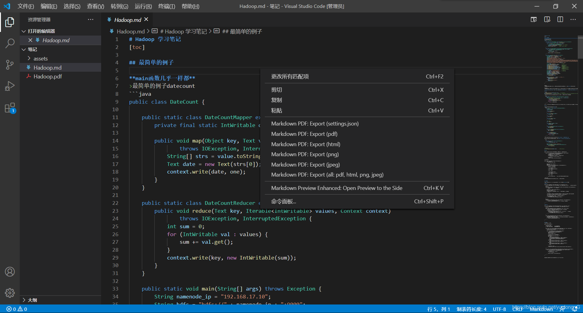Viewport: 583px width, 313px height.
Task: Click the Hadoop.md editor tab
Action: pyautogui.click(x=128, y=20)
